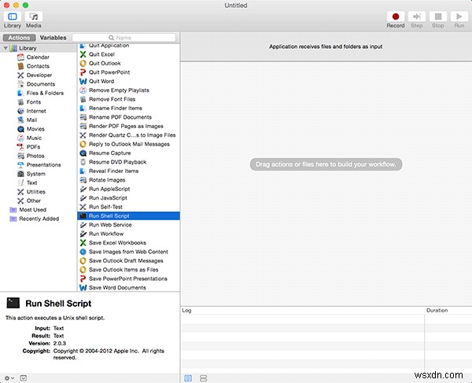Select the highlighted Run Shell Script action
The height and width of the screenshot is (383, 472).
(128, 215)
